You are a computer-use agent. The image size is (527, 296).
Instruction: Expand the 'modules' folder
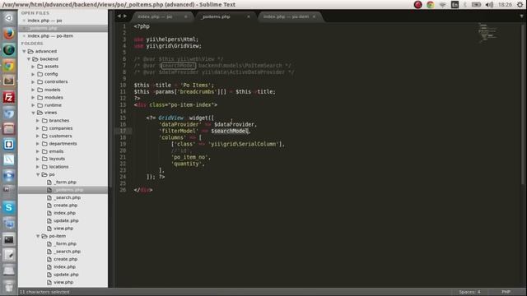pos(33,98)
